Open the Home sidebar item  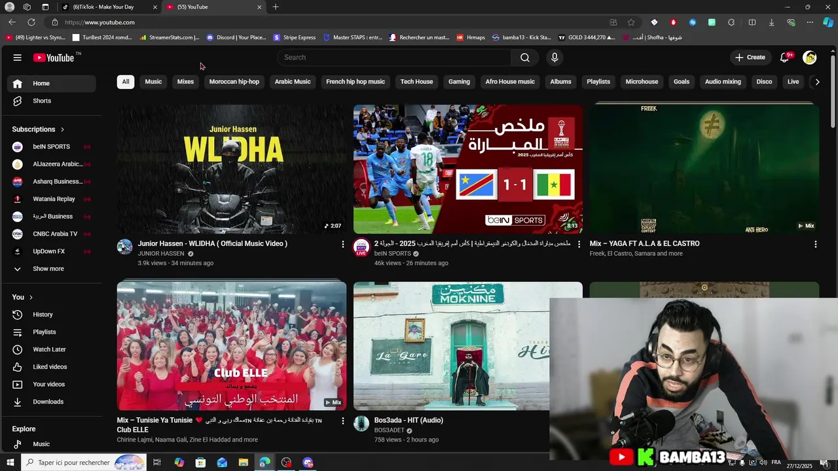click(52, 83)
